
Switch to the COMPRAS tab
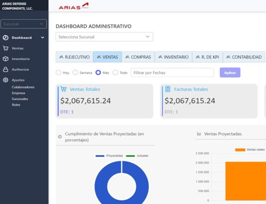point(138,57)
